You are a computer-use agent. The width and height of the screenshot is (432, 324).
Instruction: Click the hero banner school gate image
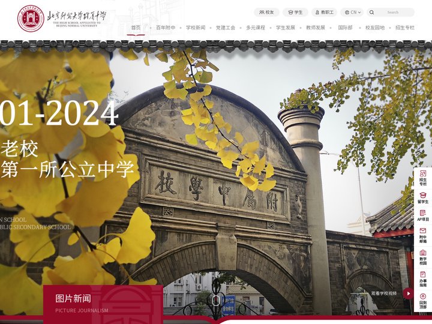click(216, 182)
